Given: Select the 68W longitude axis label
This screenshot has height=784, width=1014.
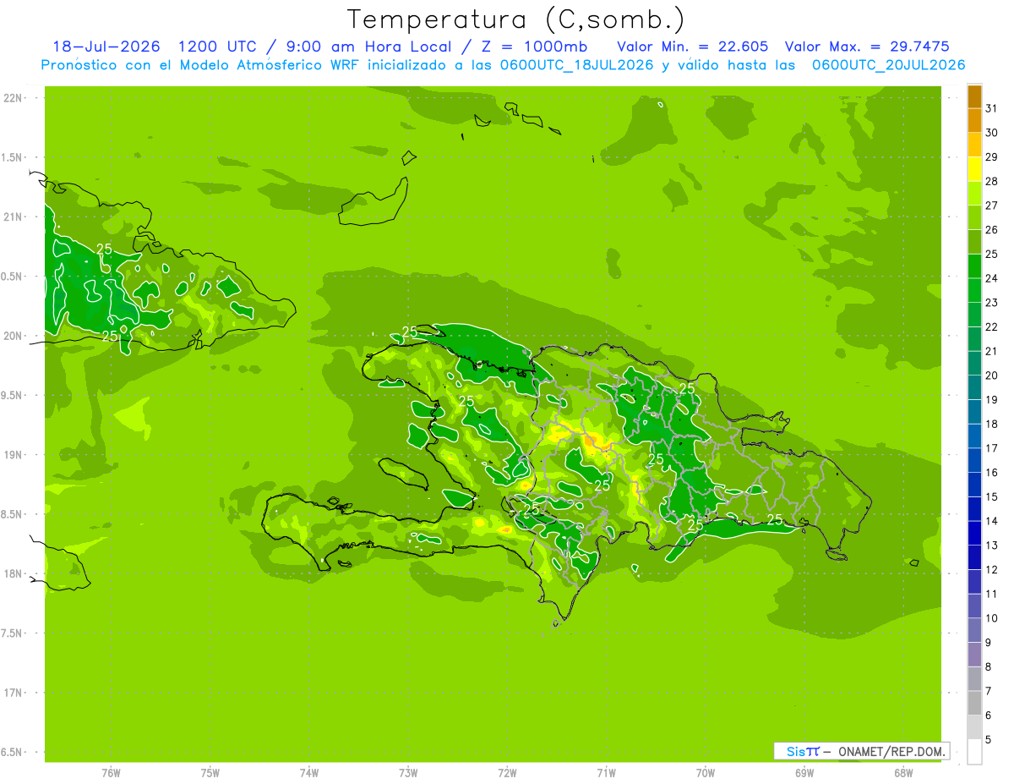Looking at the screenshot, I should [902, 772].
